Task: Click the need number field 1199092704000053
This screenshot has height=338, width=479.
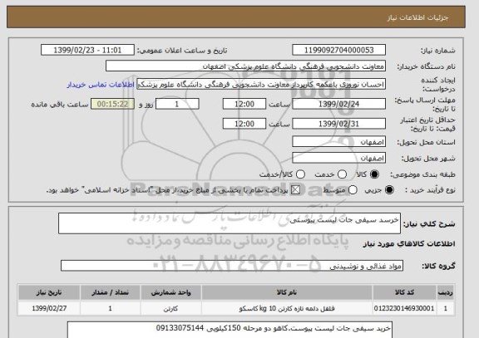Action: pos(338,50)
